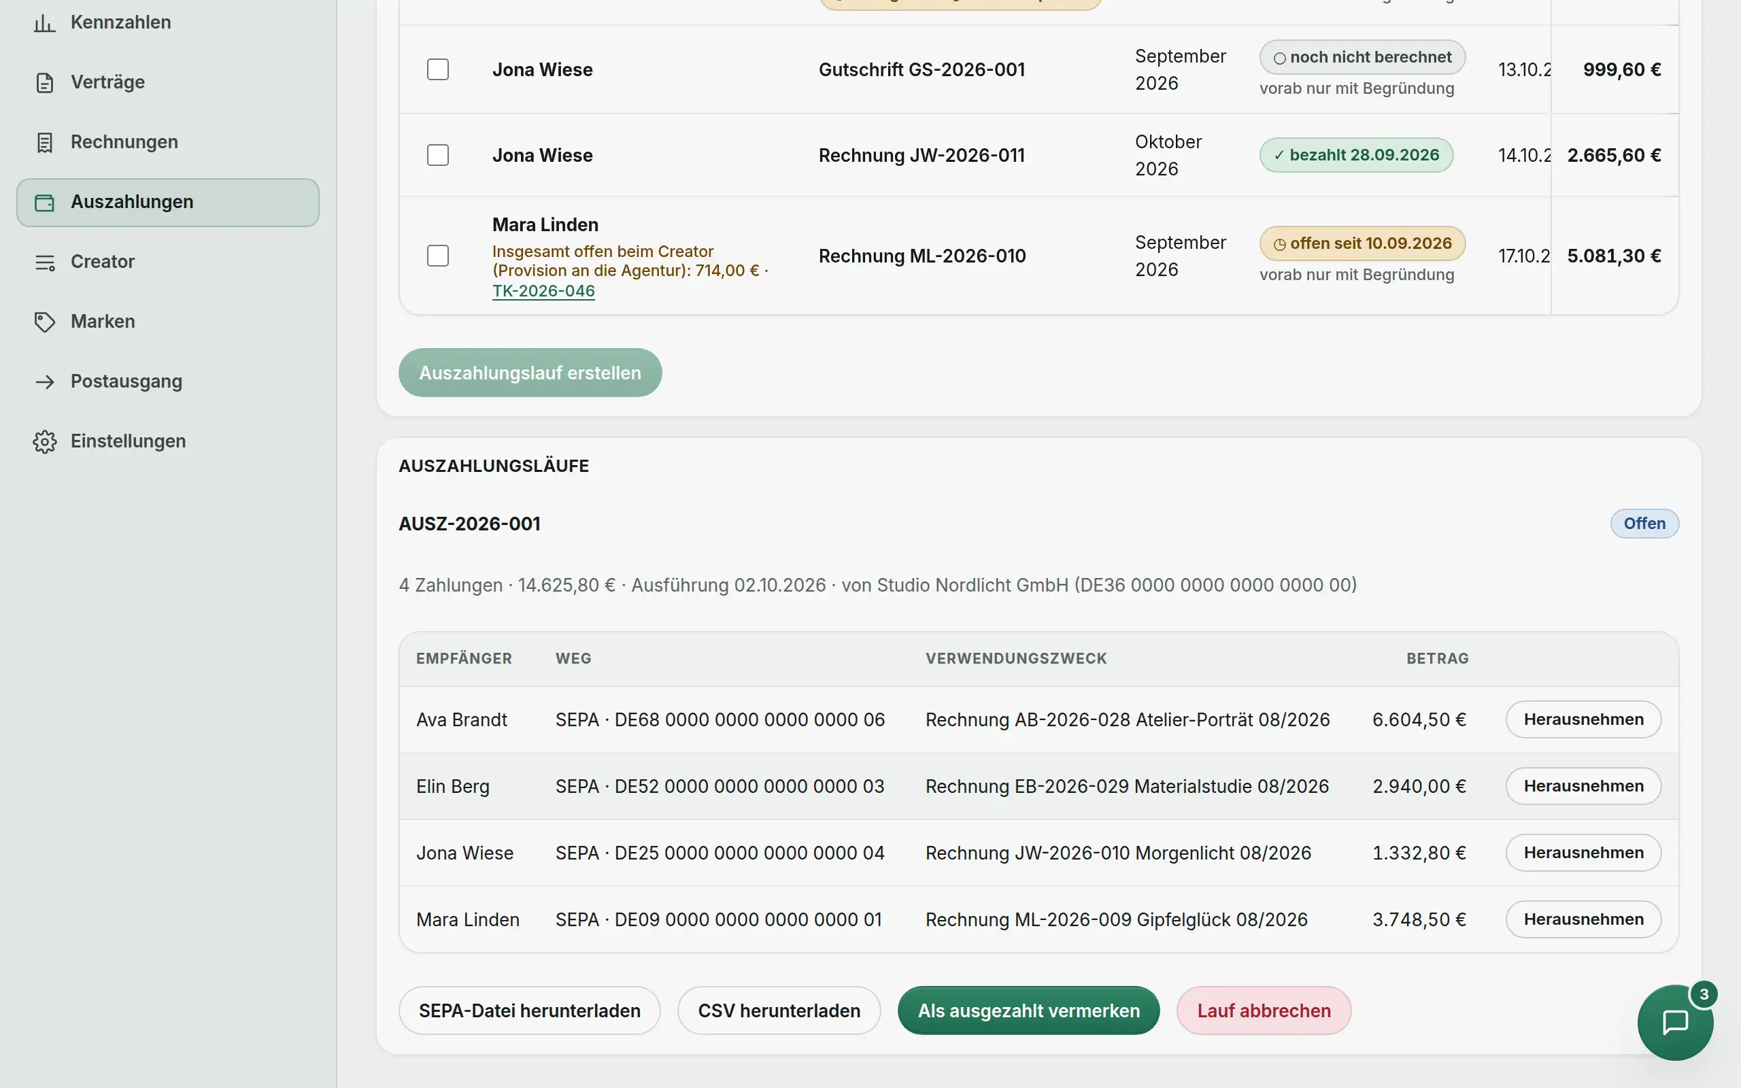Click Auszahlungslauf erstellen button
The width and height of the screenshot is (1741, 1088).
point(530,373)
